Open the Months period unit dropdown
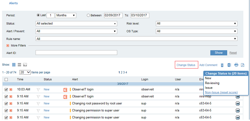The image size is (250, 121). tap(66, 15)
